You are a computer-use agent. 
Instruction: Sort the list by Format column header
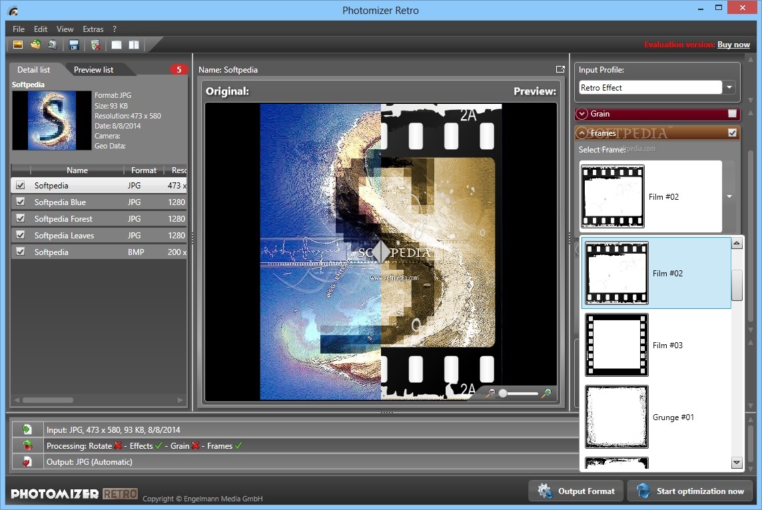(x=144, y=170)
